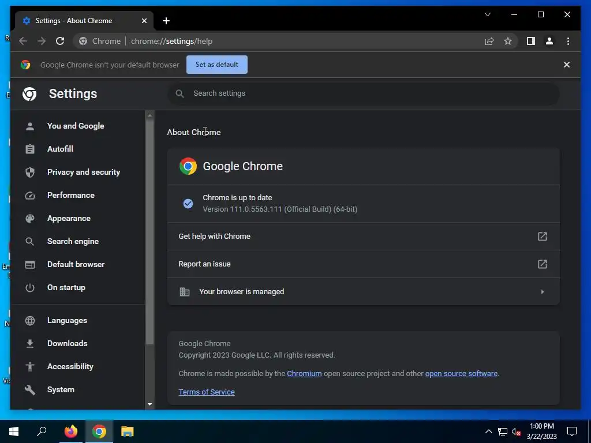
Task: Open Privacy and security settings
Action: 83,172
